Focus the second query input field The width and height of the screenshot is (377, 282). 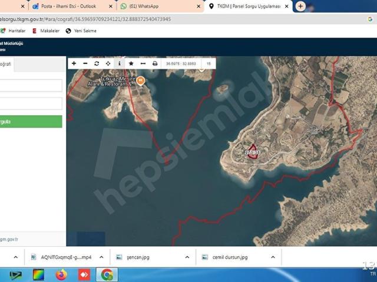[x=31, y=103]
